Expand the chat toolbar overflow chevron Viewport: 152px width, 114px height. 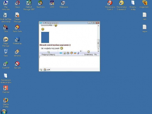coord(81,51)
